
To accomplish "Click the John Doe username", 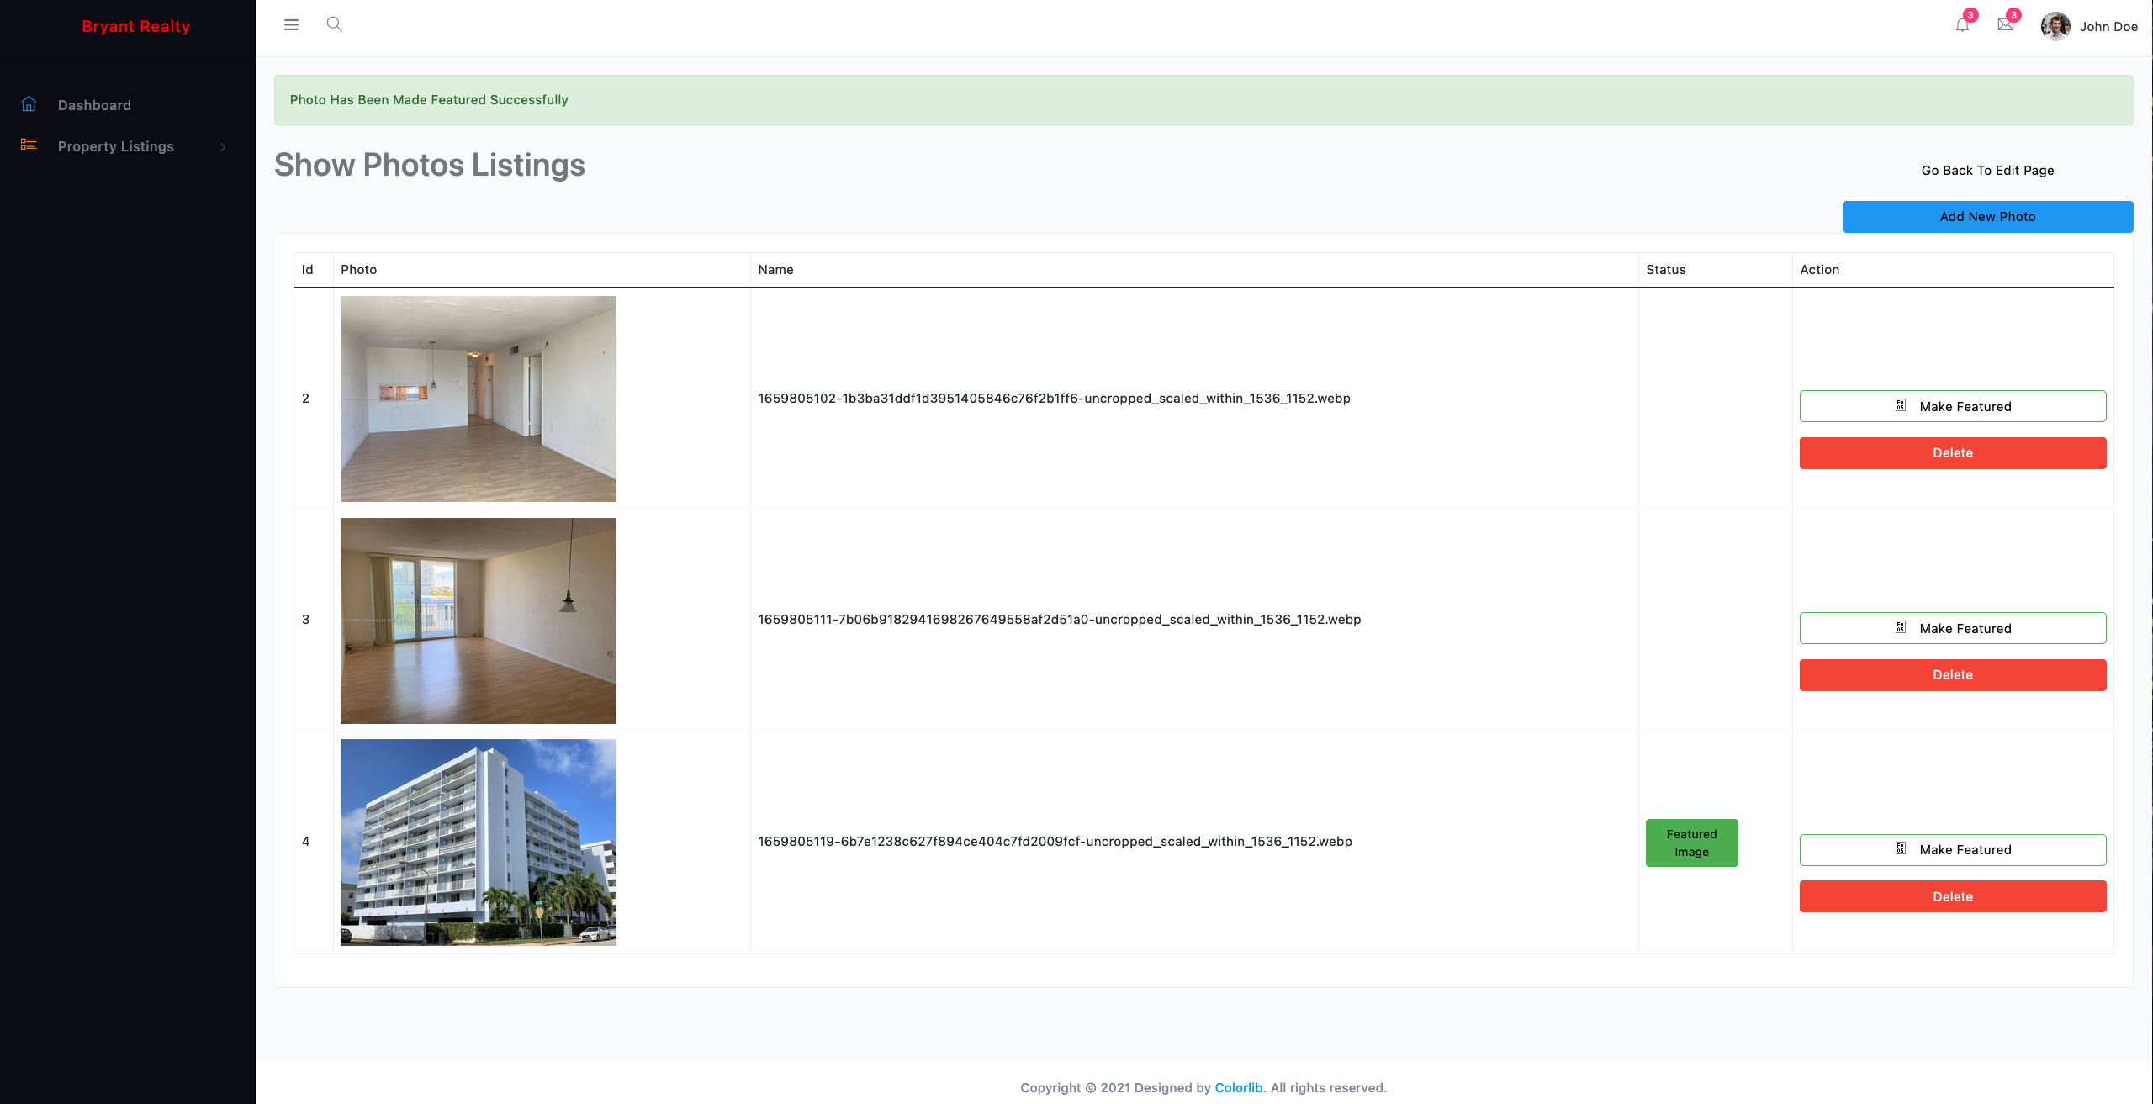I will (x=2108, y=27).
